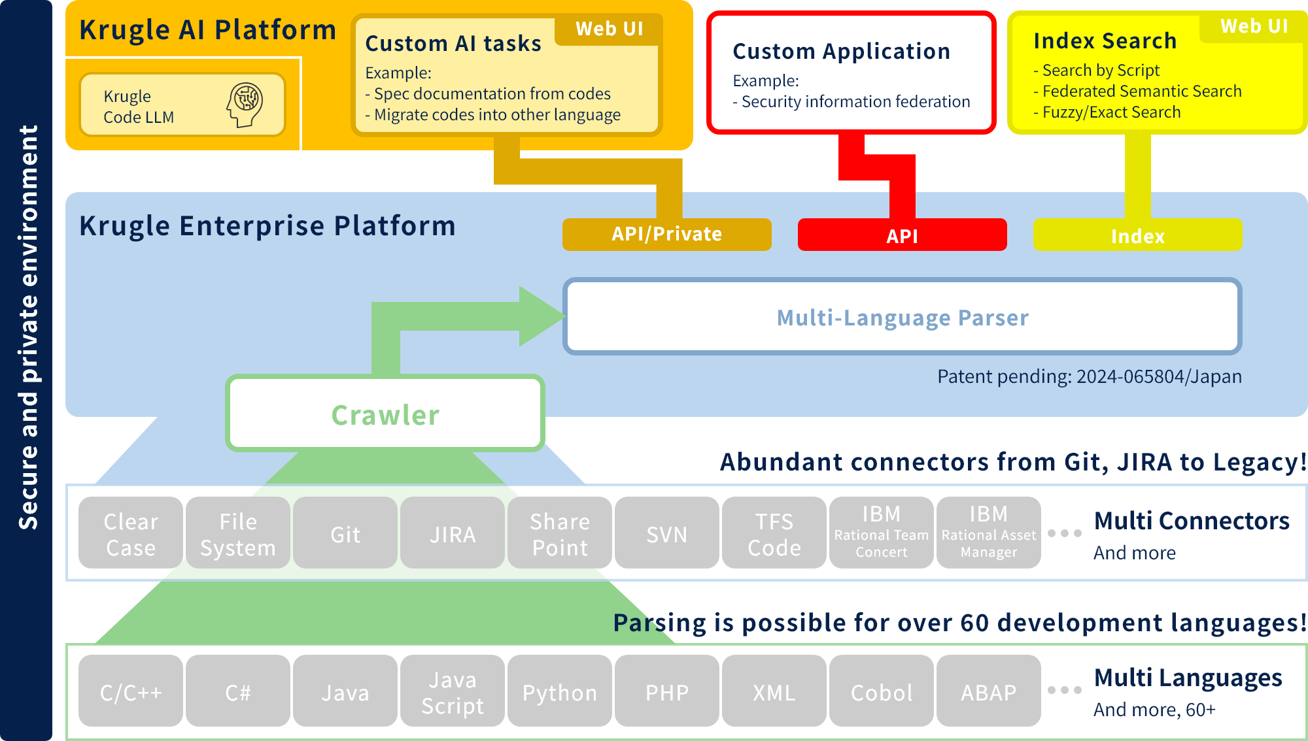Click the Clear Case connector tile
Viewport: 1308px width, 741px height.
[131, 533]
